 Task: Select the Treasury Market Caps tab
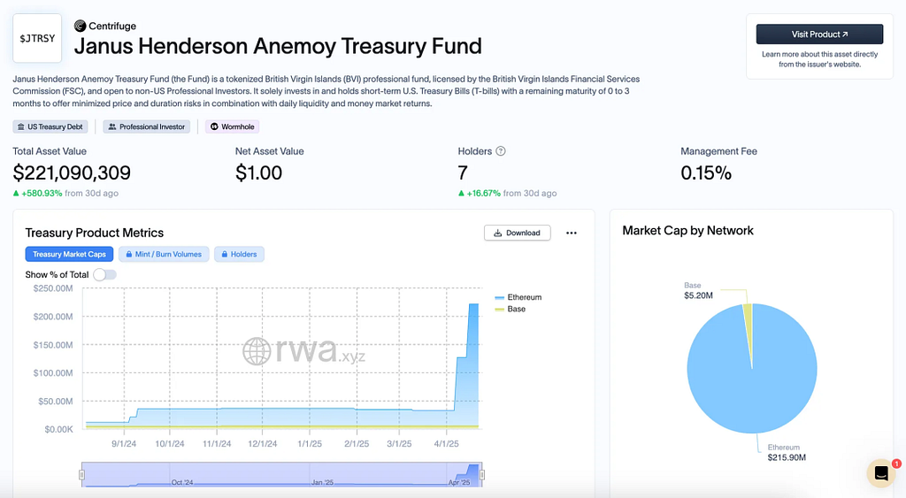(69, 254)
